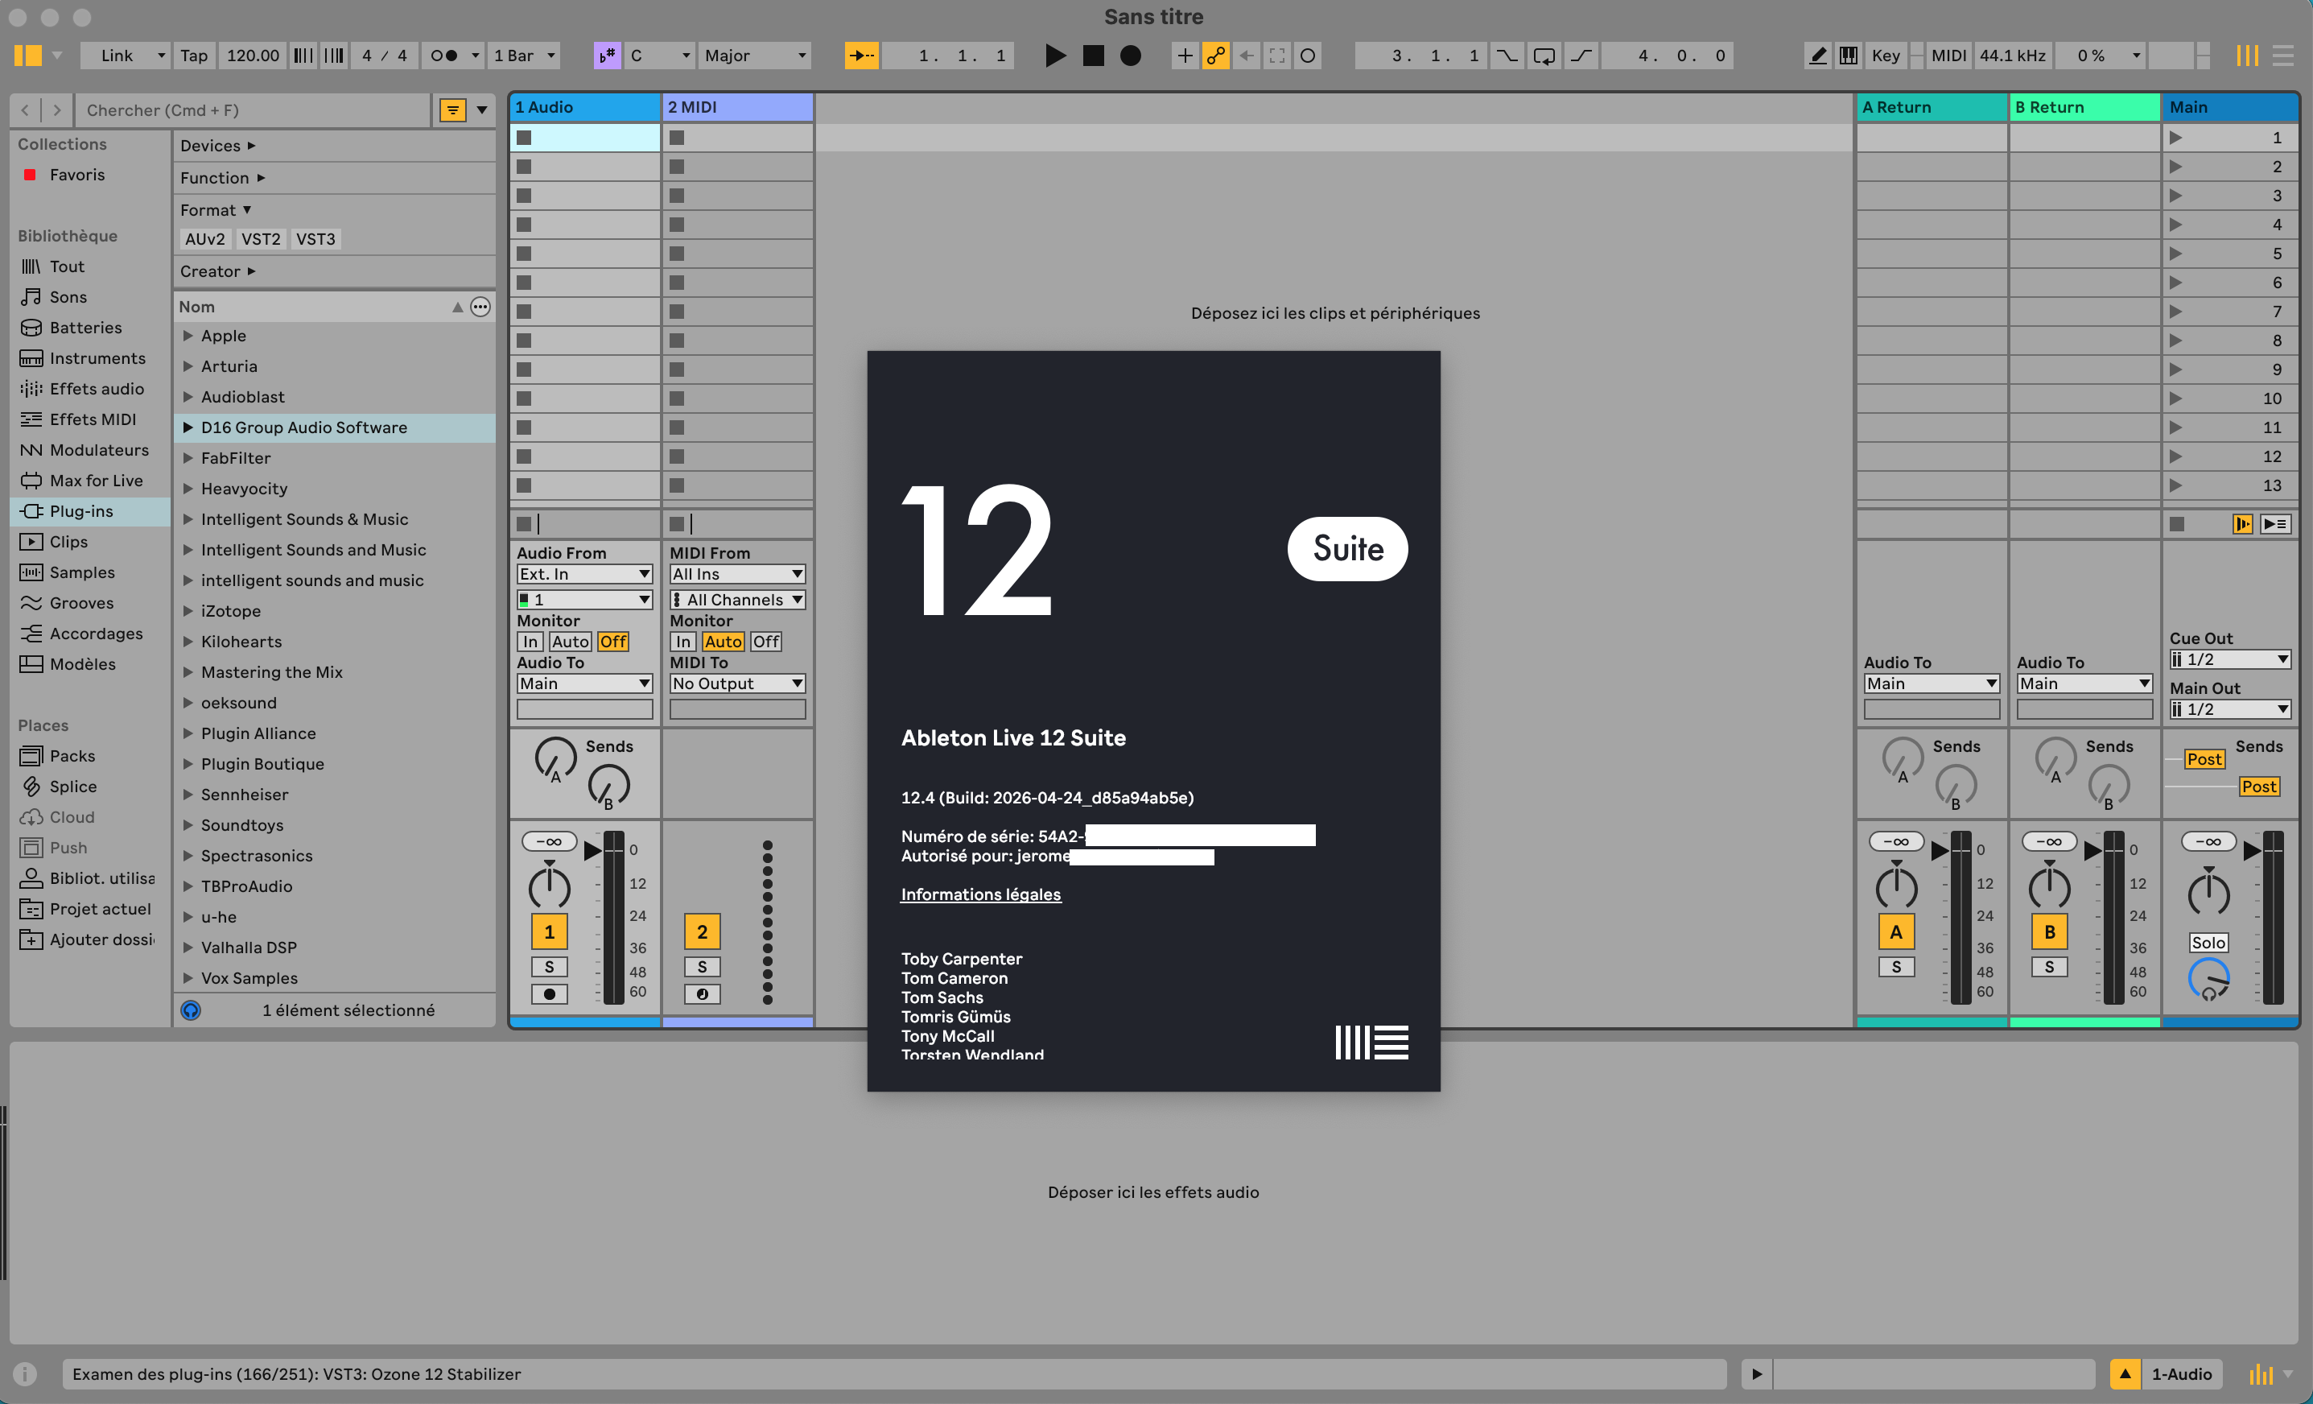This screenshot has width=2313, height=1404.
Task: Toggle the Loop switch icon
Action: tap(1544, 56)
